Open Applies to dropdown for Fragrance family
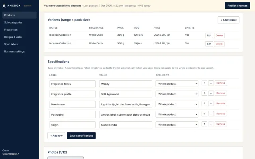The height and width of the screenshot is (159, 255). pos(177,84)
